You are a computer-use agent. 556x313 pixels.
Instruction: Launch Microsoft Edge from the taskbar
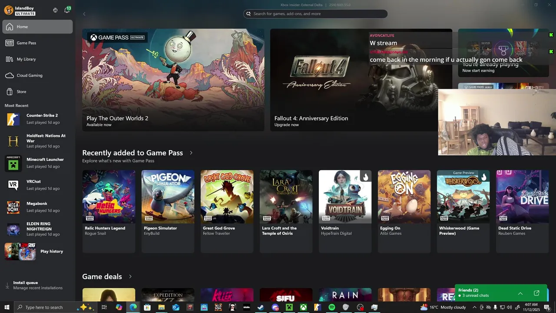[x=133, y=307]
